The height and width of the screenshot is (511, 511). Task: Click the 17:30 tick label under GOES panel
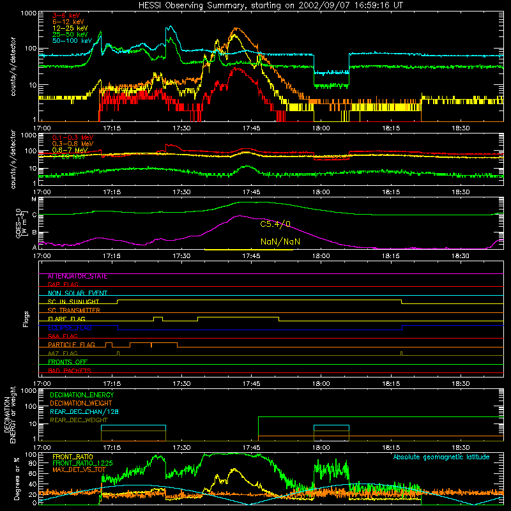coord(181,256)
